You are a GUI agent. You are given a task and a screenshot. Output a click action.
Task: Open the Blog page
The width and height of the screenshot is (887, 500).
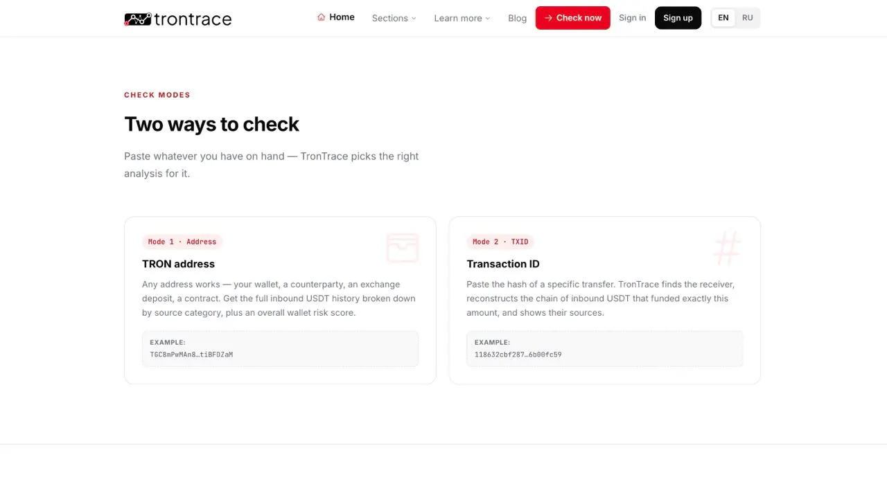[x=518, y=18]
